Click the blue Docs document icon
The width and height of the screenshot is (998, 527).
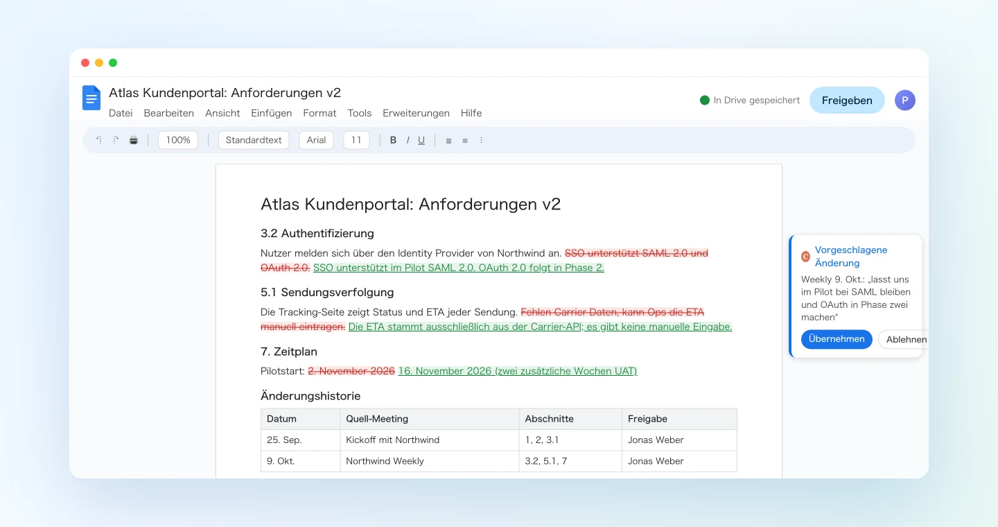[91, 98]
